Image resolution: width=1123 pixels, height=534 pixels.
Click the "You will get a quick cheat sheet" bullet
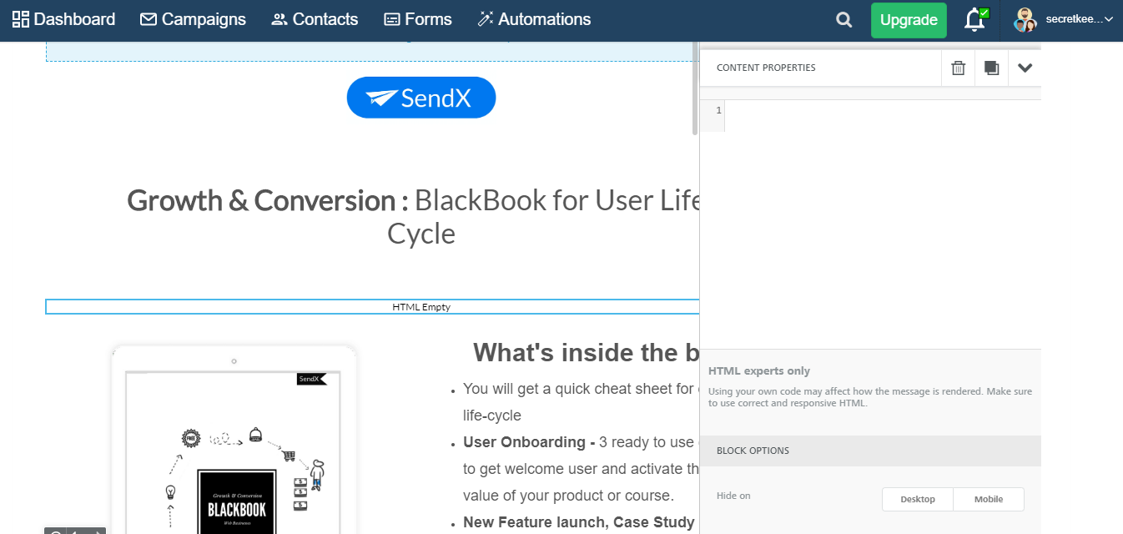coord(580,401)
